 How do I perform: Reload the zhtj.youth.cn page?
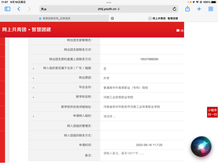pos(175,9)
